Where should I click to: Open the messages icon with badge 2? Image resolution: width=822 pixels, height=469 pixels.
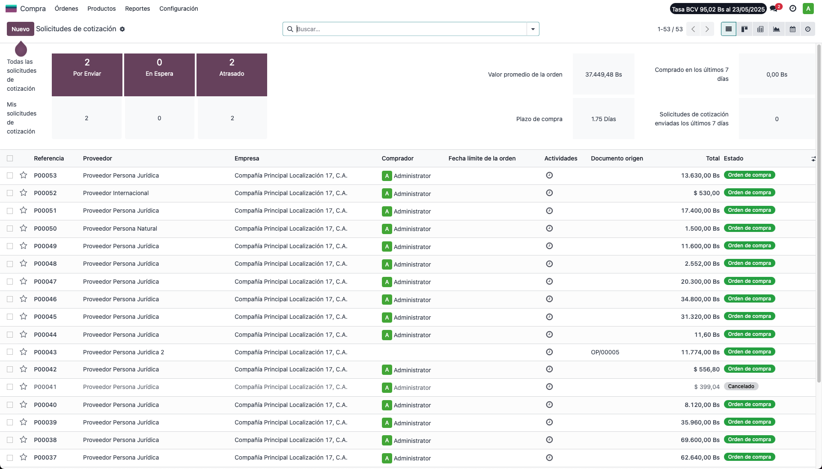pos(774,9)
